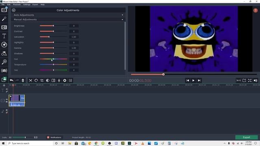Click the taskbar search box

30,143
